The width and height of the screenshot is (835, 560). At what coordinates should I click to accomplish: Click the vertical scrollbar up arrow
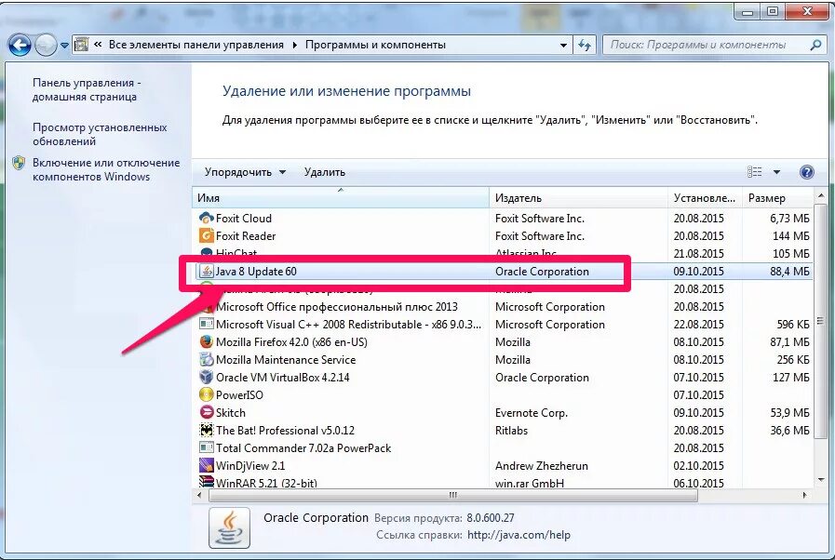[821, 196]
